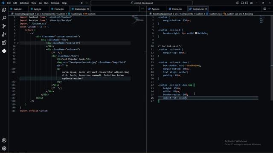The image size is (273, 153).
Task: Click the Custom symbol in left breadcrumb
Action: coord(91,14)
